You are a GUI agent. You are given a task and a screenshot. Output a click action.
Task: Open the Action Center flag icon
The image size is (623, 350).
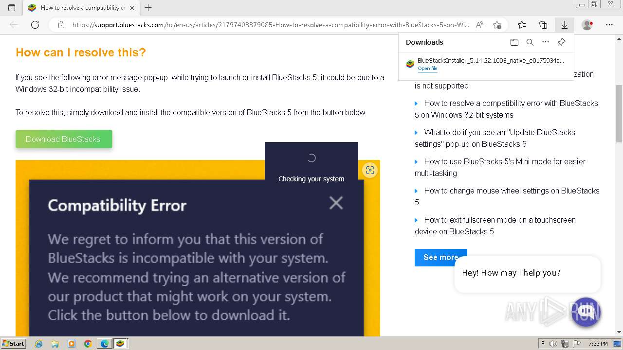(x=576, y=344)
